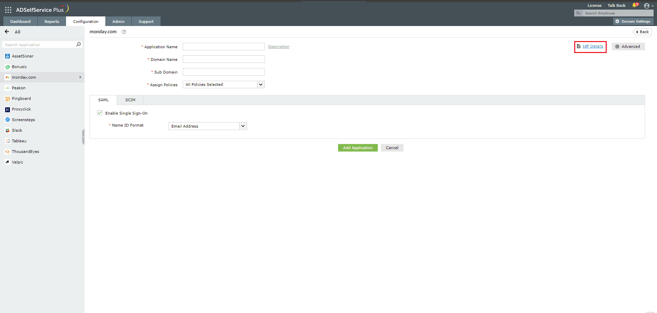Viewport: 657px width, 313px height.
Task: Click the Advanced button label
Action: click(x=631, y=47)
